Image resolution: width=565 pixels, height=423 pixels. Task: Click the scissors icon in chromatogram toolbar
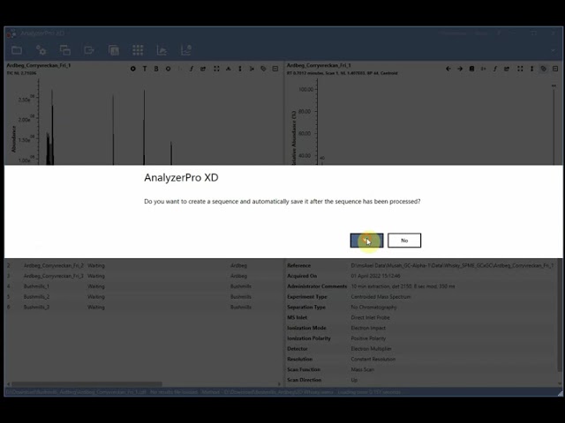click(252, 69)
